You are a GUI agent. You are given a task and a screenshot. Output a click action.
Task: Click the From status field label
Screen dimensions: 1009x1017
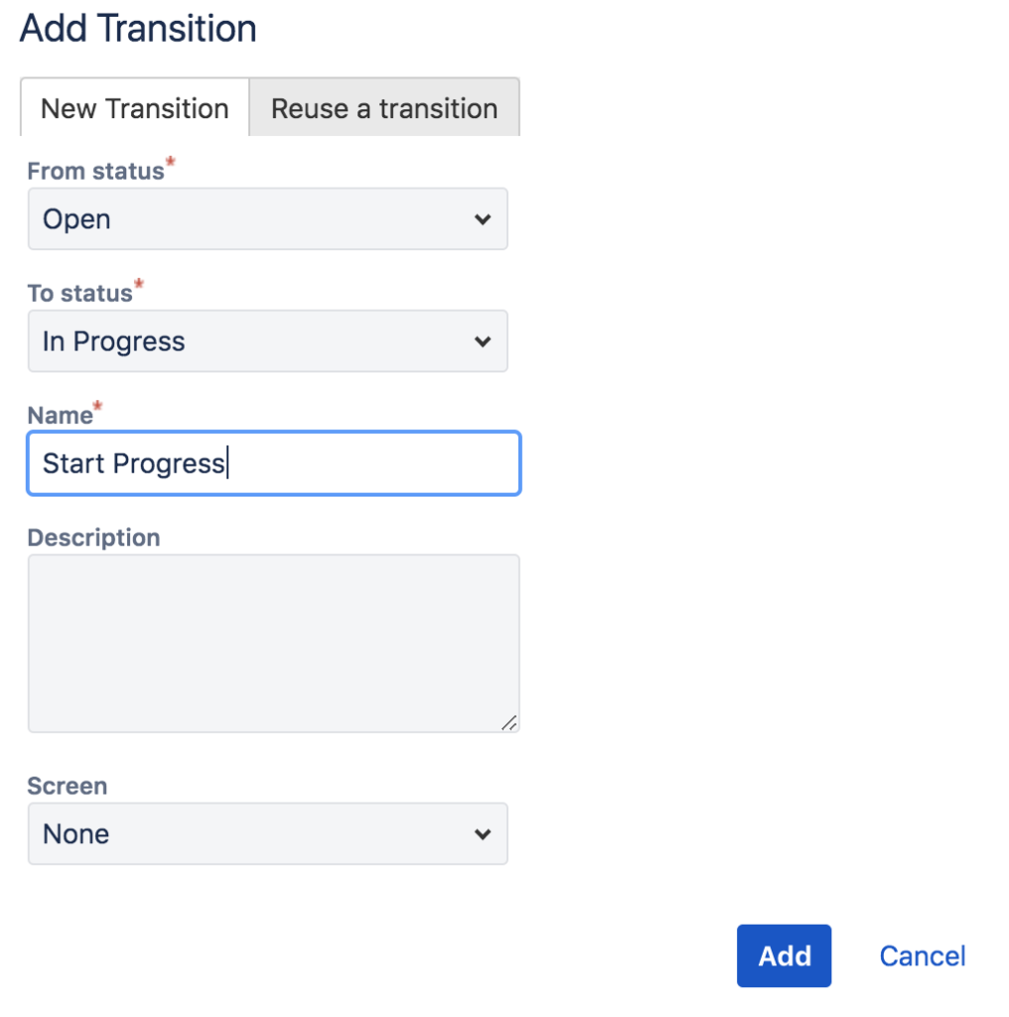pyautogui.click(x=94, y=170)
